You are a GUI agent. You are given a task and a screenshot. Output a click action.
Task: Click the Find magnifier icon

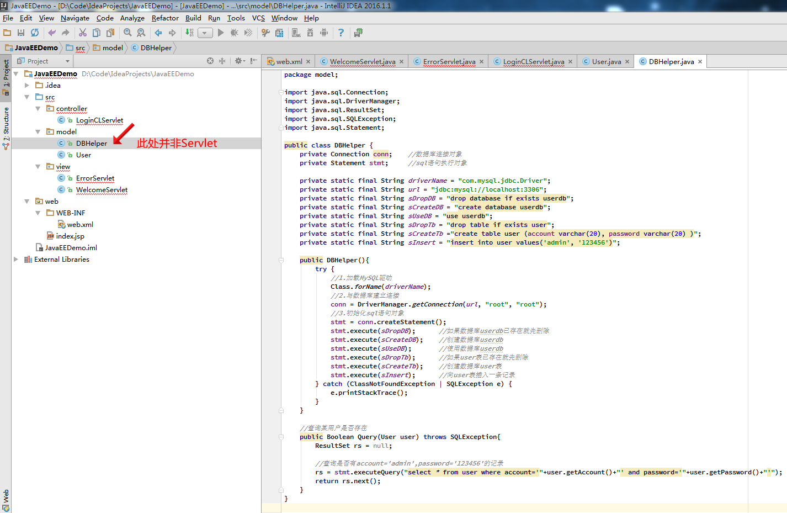coord(127,33)
